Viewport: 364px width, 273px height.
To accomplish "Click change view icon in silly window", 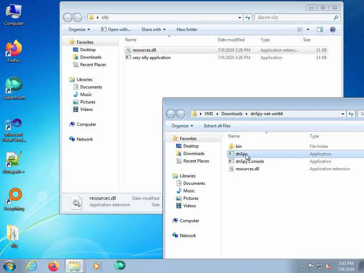I will tap(300, 30).
